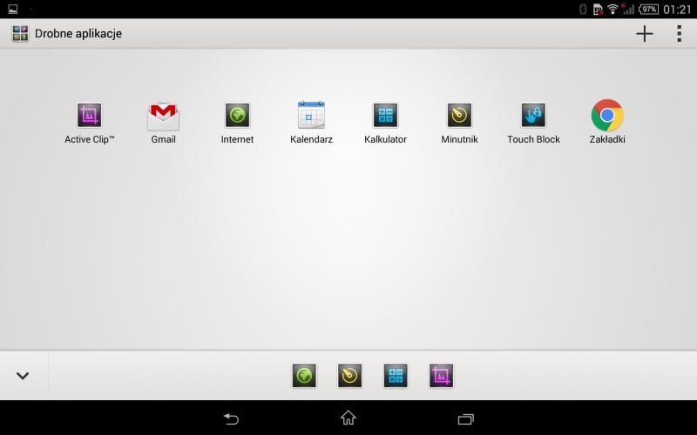Open the Zakładki Chrome bookmarks app
Screen dimensions: 697x435
[x=607, y=122]
